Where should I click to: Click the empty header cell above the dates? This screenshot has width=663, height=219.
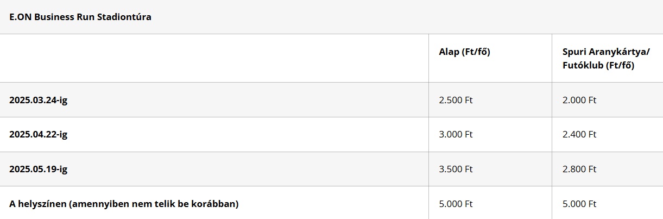tap(214, 58)
